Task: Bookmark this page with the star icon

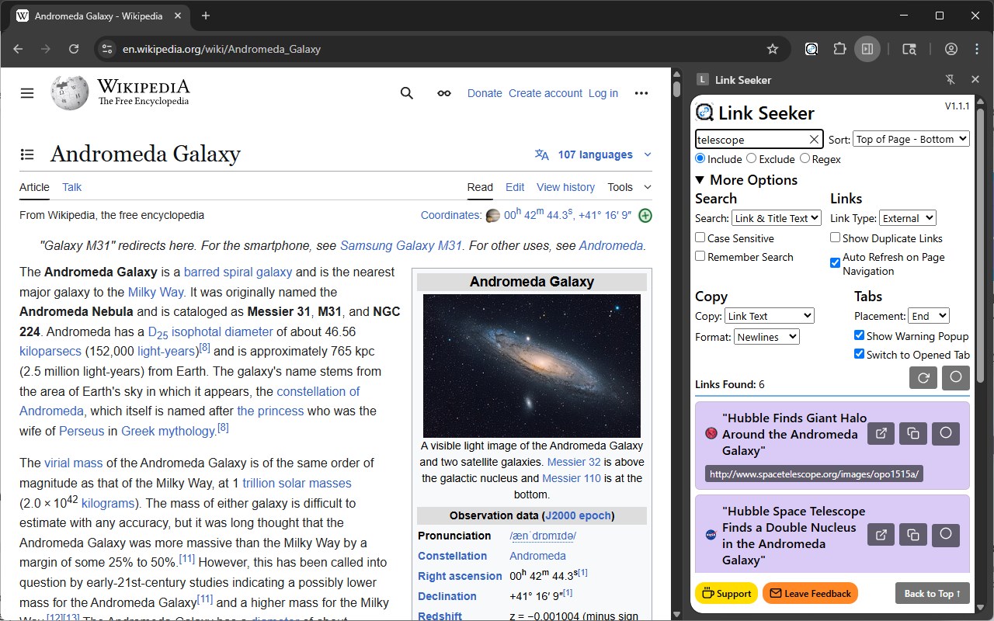Action: pos(773,49)
